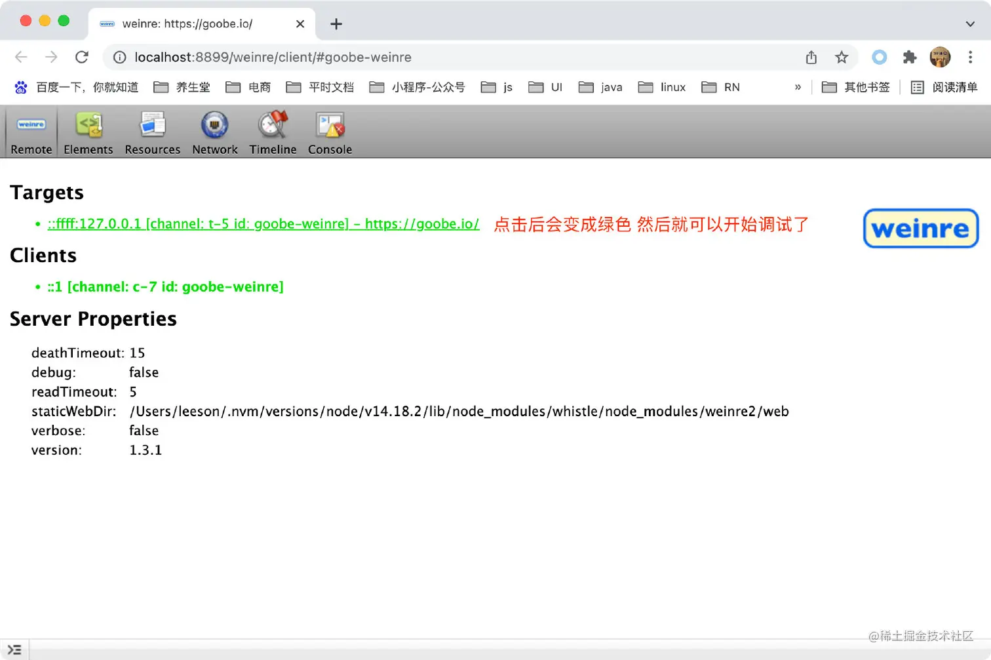Open the js bookmark folder
The width and height of the screenshot is (991, 660).
coord(497,87)
